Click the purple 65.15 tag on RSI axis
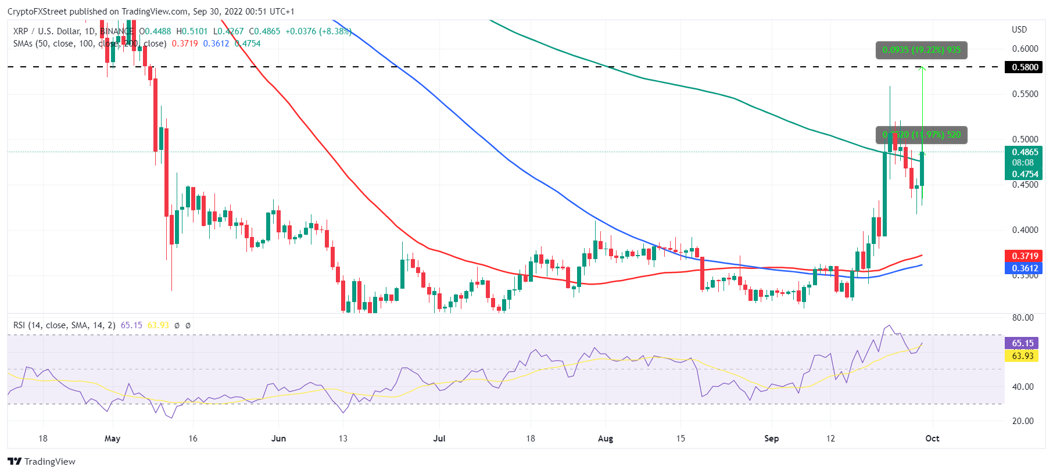This screenshot has width=1053, height=474. 1023,343
